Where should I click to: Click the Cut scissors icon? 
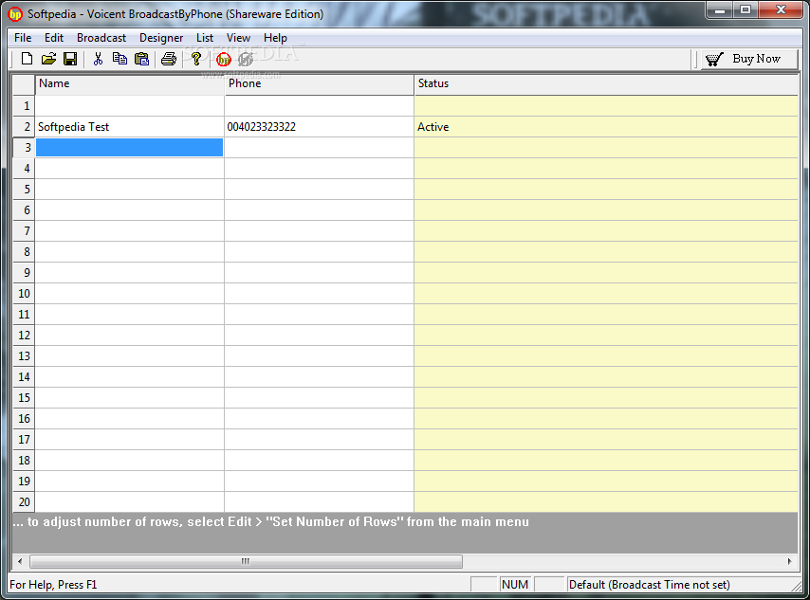click(x=98, y=59)
